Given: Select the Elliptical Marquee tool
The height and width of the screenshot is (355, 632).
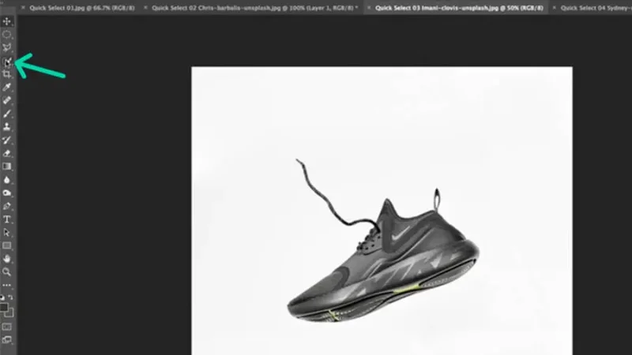Looking at the screenshot, I should coord(6,34).
